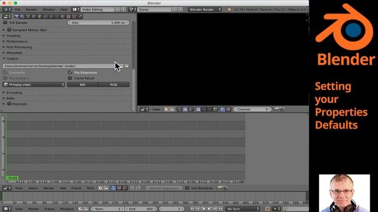Click the output path text field

[x=63, y=66]
